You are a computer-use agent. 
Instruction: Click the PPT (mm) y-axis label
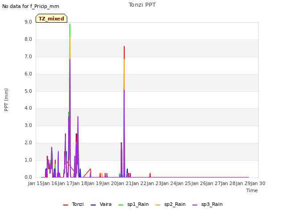click(x=6, y=100)
